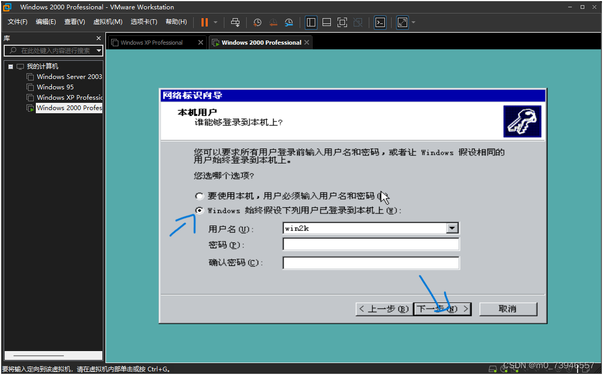Open the library search filter dropdown arrow

tap(99, 50)
